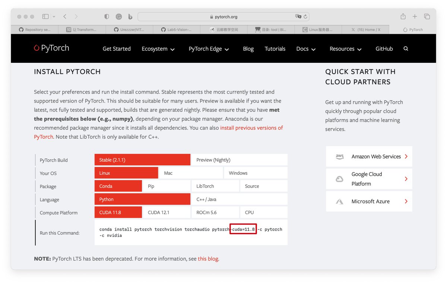447x283 pixels.
Task: Expand Microsoft Azure chevron arrow
Action: point(406,201)
